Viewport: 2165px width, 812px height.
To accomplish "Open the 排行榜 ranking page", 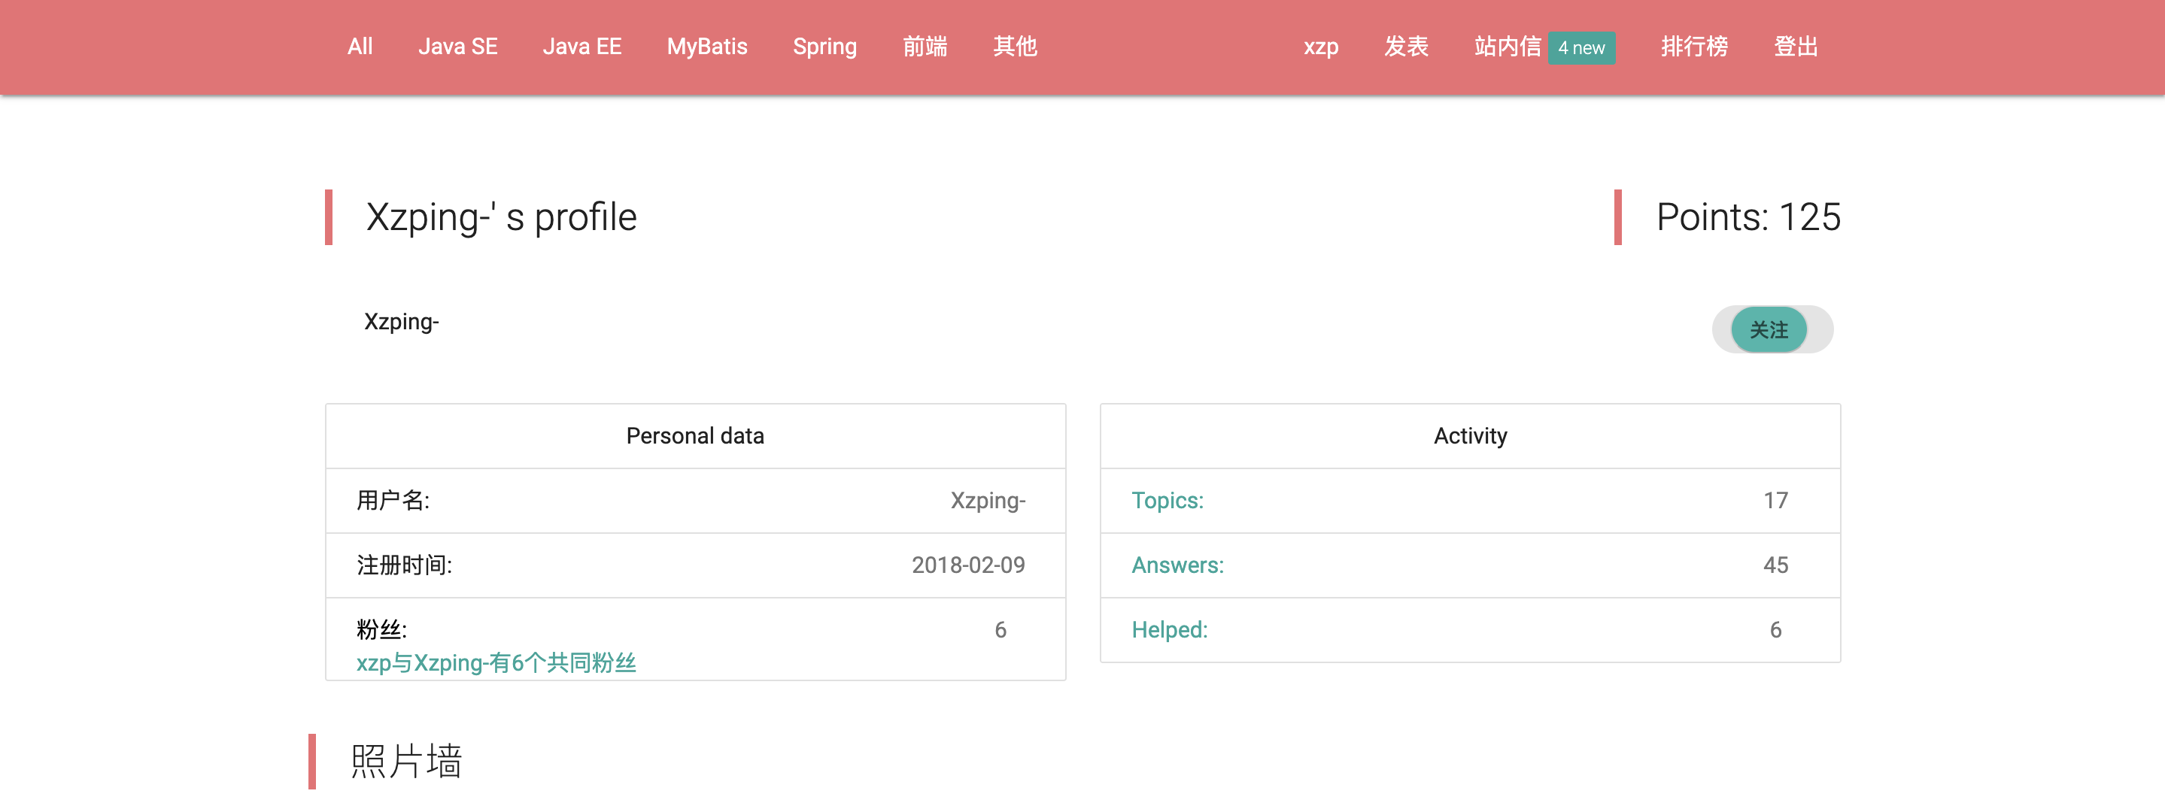I will (1693, 47).
